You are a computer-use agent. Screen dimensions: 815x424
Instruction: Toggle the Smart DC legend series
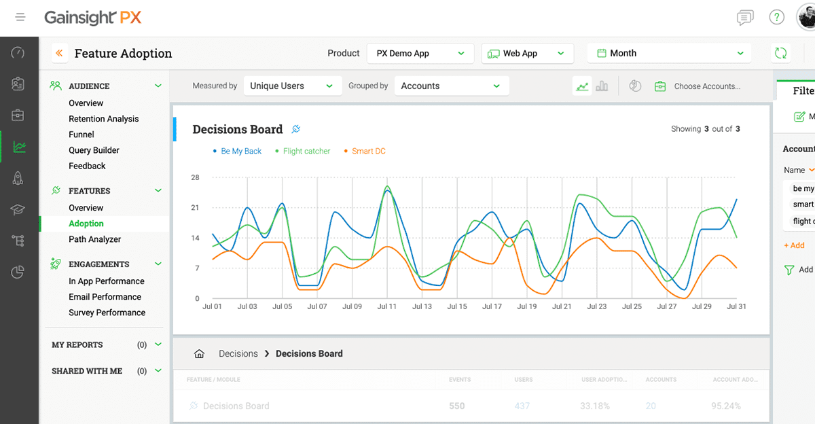click(x=368, y=152)
